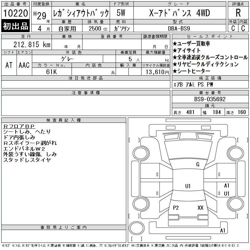Click the 後日発送部品 section header
This screenshot has width=250, height=250.
pyautogui.click(x=86, y=78)
